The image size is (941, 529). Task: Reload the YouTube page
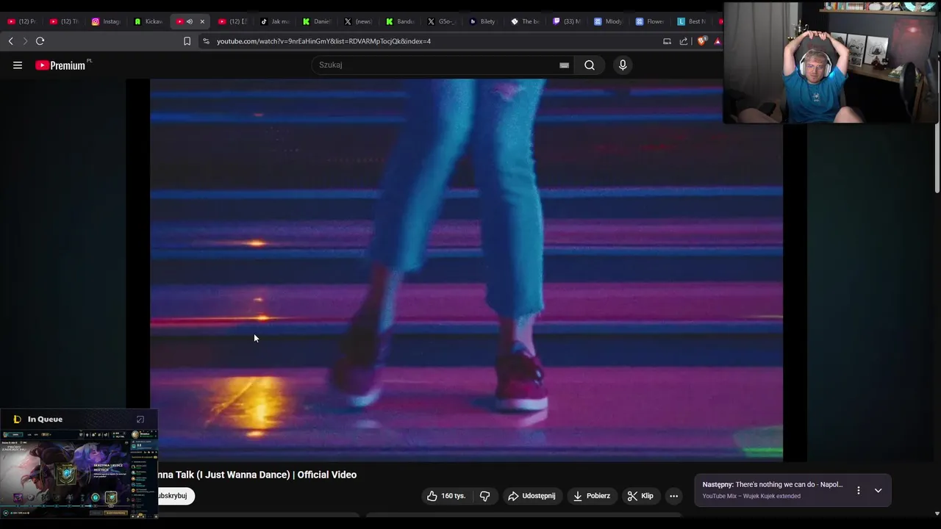(40, 41)
